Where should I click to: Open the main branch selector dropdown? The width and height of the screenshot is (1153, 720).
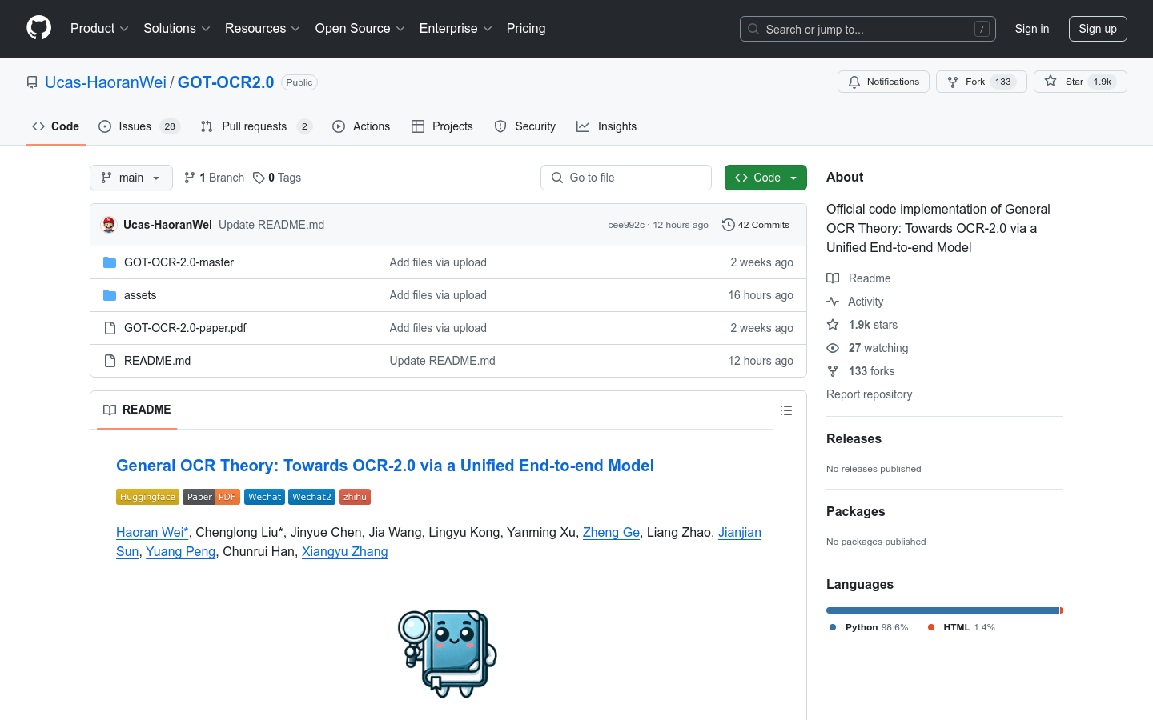[x=131, y=178]
